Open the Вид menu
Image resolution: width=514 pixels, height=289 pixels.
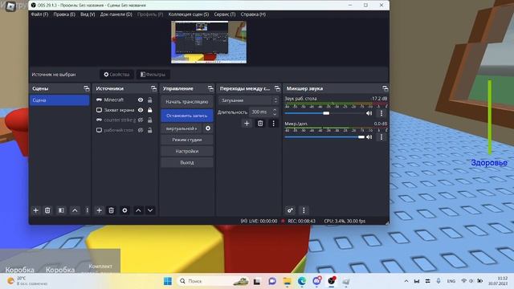(88, 14)
